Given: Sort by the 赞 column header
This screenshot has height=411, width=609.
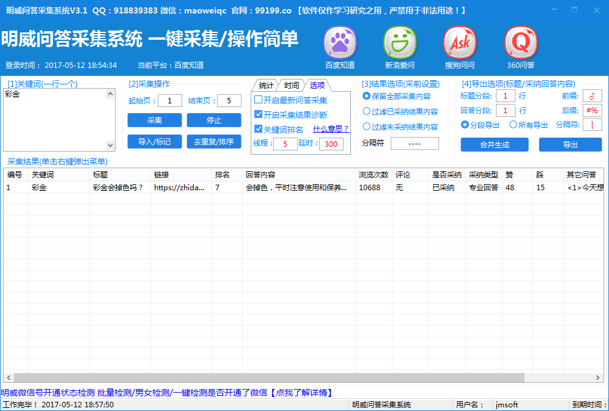Looking at the screenshot, I should pyautogui.click(x=517, y=175).
